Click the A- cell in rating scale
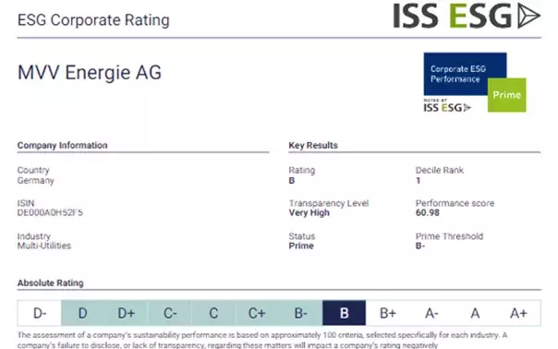Image resolution: width=558 pixels, height=349 pixels. (x=431, y=313)
